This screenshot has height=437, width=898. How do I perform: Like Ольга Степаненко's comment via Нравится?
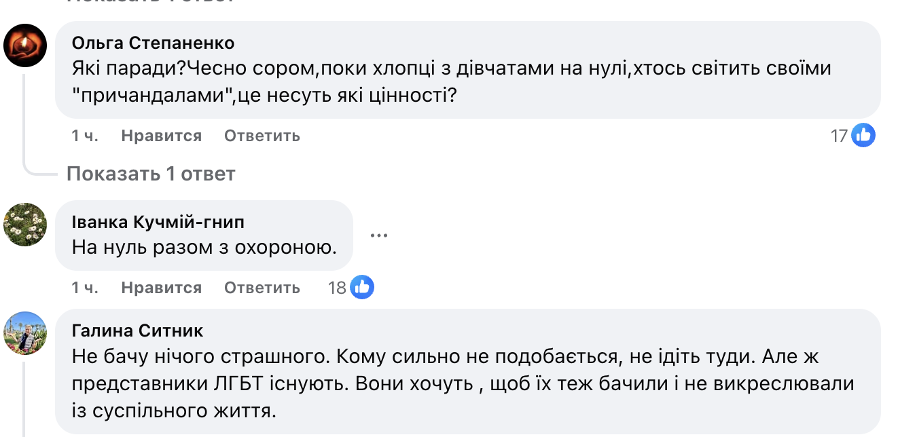161,136
